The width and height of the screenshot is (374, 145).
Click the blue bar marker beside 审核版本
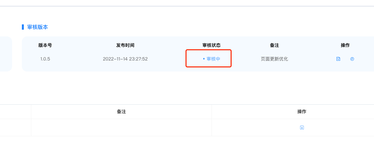(23, 27)
